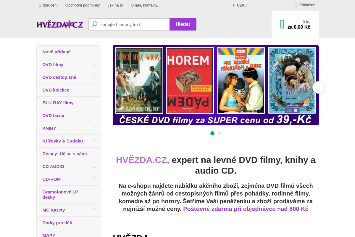Viewport: 355px width, 237px height.
Task: Expand the MC Kazety submenu arrow
Action: coord(95,210)
